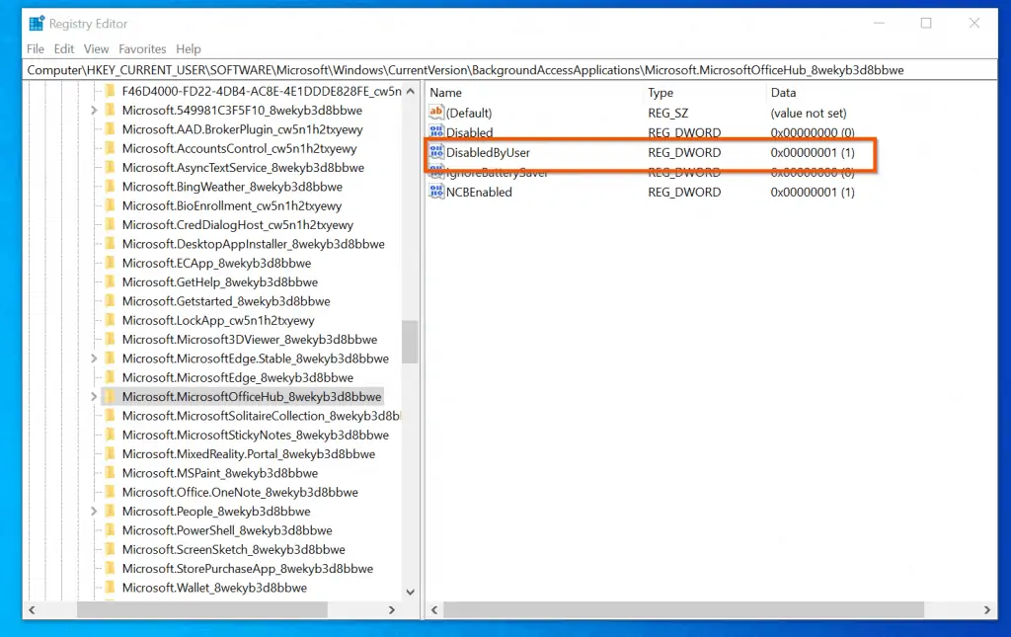Click the DWORD icon next to DisabledByUser

pos(434,152)
